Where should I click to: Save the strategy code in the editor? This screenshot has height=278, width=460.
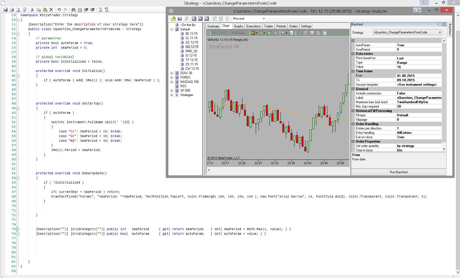(x=5, y=10)
